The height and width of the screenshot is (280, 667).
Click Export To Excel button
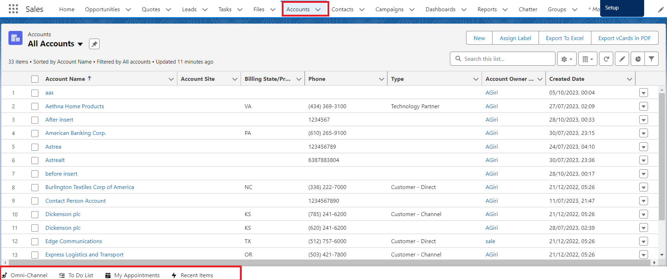(565, 38)
